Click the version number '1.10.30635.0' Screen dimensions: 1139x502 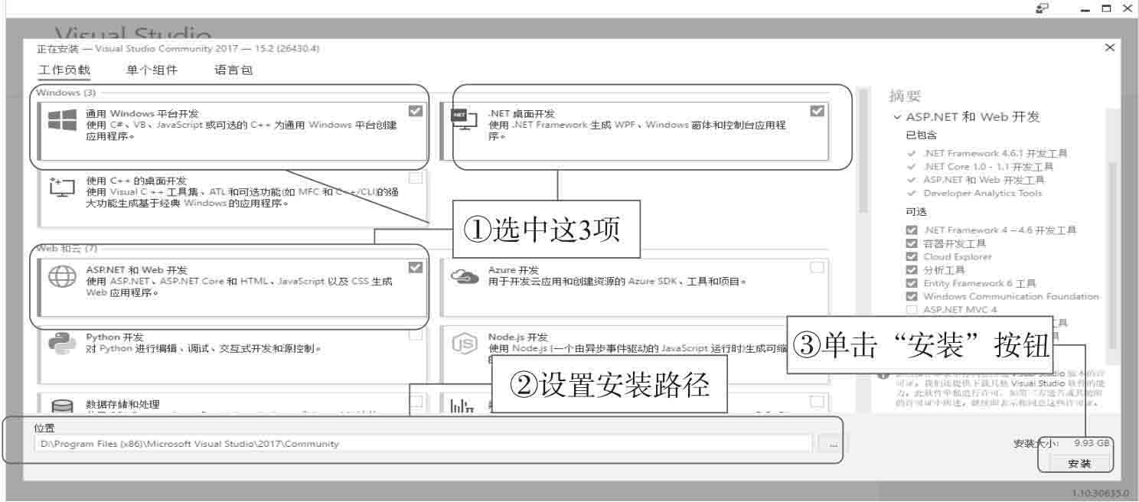[x=1100, y=494]
